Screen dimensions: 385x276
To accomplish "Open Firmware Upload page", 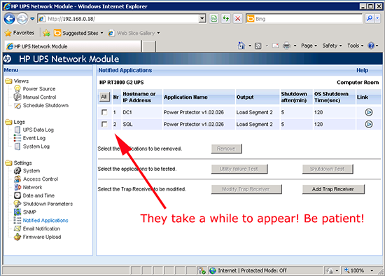I will coord(42,237).
